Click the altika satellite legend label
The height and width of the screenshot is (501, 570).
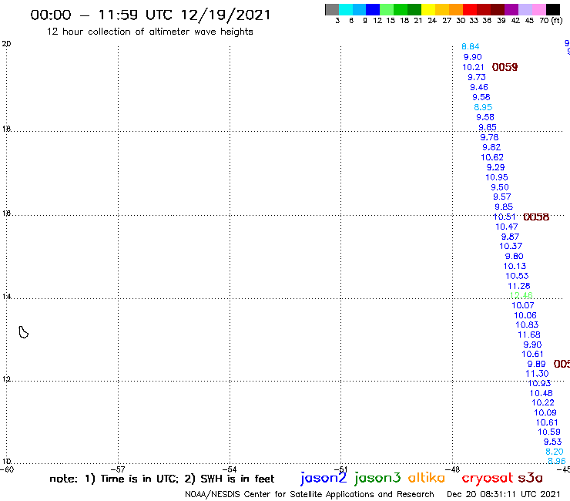tap(427, 478)
